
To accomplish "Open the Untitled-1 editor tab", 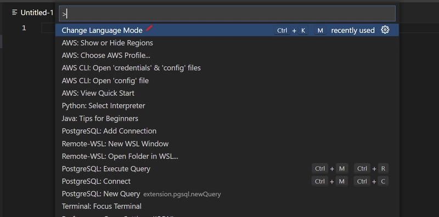I will [32, 13].
